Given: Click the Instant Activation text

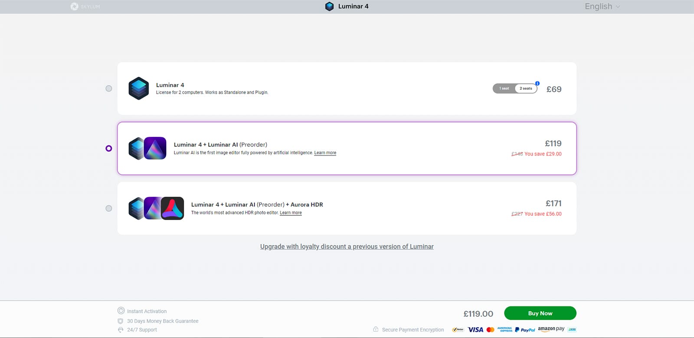Looking at the screenshot, I should coord(147,311).
